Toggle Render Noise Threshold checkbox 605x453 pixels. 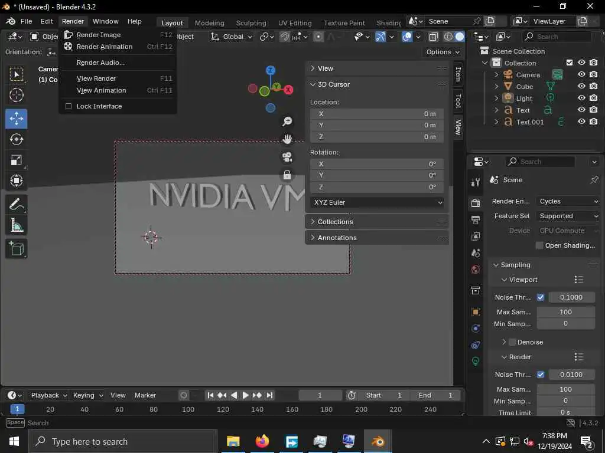coord(541,375)
